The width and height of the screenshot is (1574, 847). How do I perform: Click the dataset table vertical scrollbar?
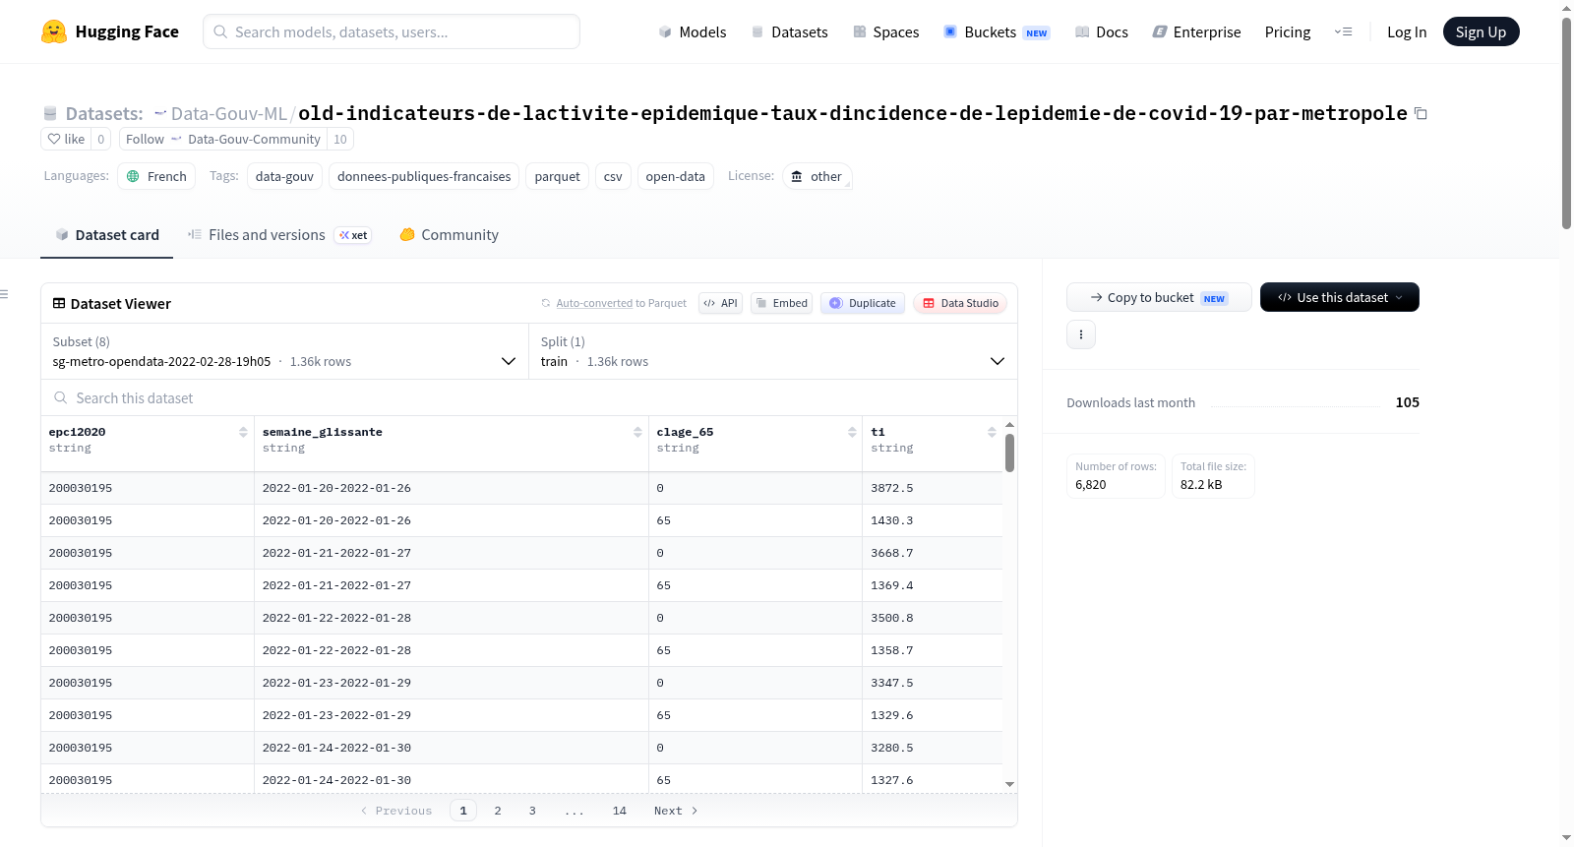pos(1009,453)
